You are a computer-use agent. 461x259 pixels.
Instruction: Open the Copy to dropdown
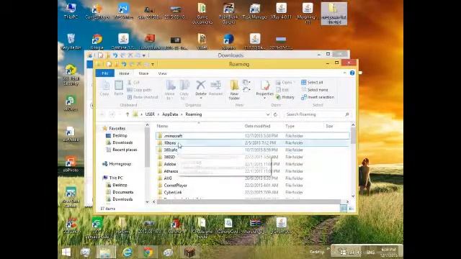pos(184,90)
